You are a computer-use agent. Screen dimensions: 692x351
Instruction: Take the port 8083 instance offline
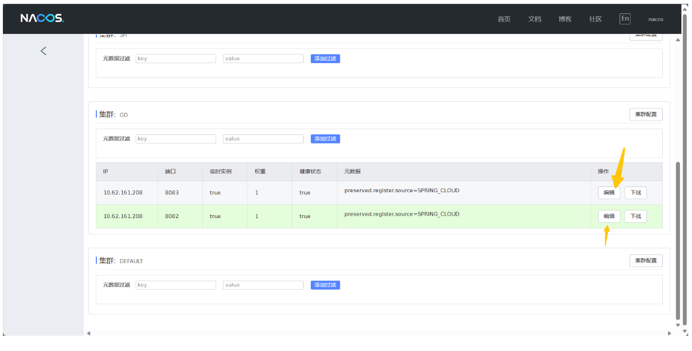pyautogui.click(x=635, y=193)
